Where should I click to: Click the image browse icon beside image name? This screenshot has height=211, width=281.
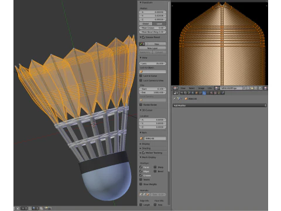click(x=217, y=88)
